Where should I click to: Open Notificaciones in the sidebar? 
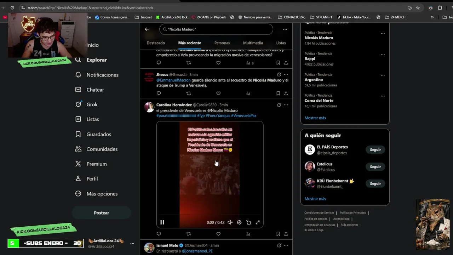[x=97, y=75]
